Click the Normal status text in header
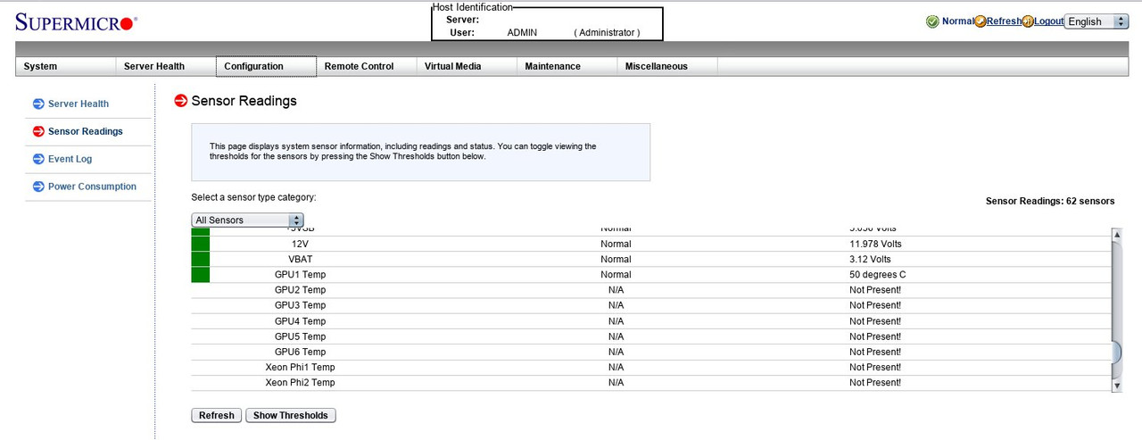Viewport: 1142px width, 440px height. click(957, 21)
